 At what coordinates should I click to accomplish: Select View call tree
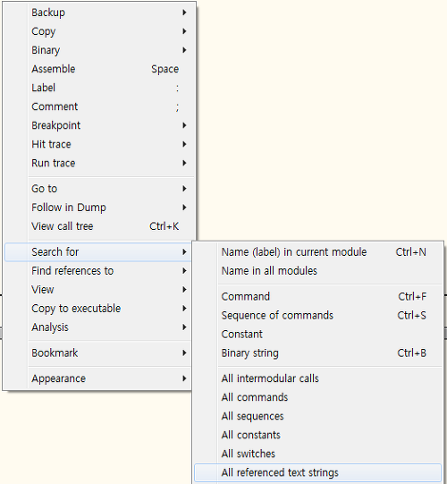(99, 226)
